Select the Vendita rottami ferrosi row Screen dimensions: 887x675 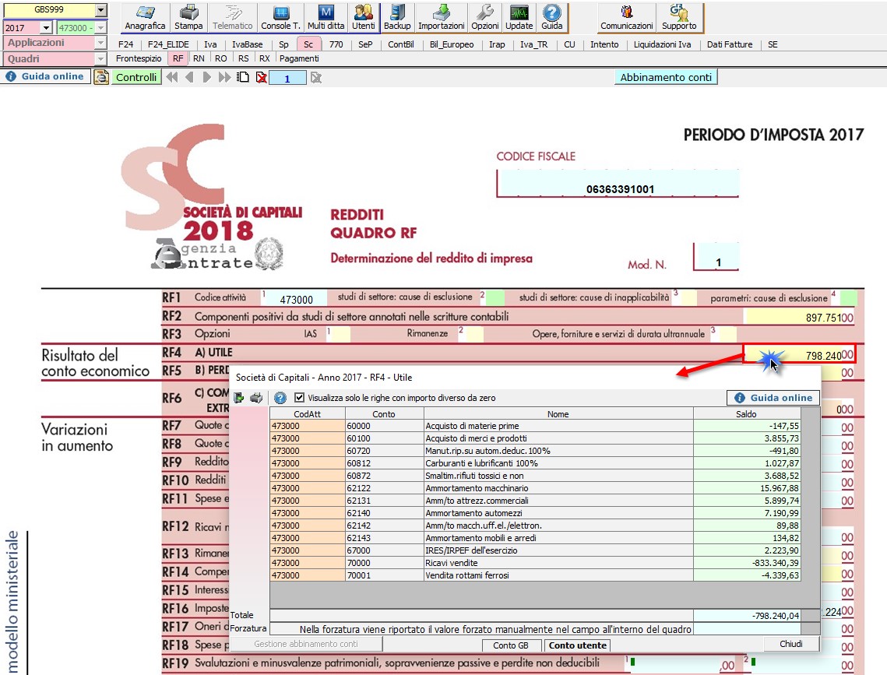[x=535, y=575]
